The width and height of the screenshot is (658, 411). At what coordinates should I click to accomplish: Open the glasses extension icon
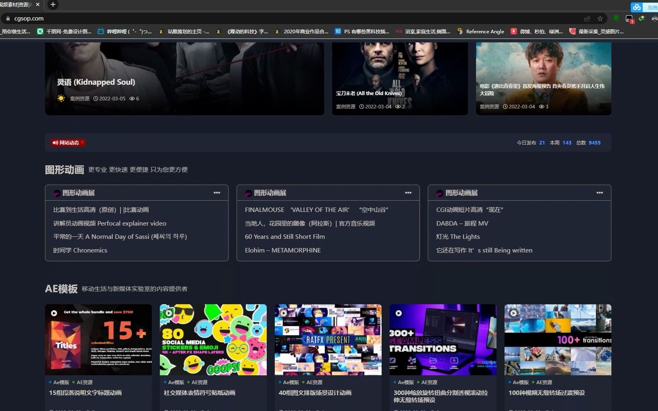654,18
